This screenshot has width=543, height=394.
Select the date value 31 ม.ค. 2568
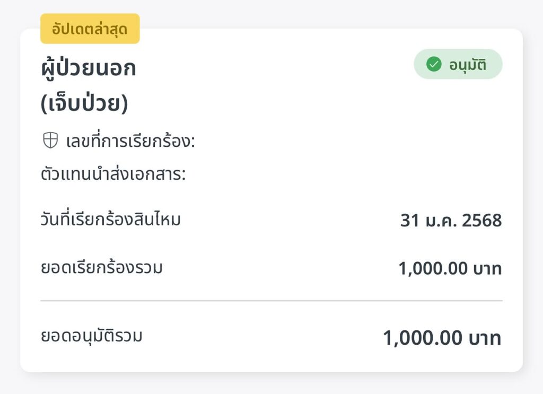[x=451, y=220]
